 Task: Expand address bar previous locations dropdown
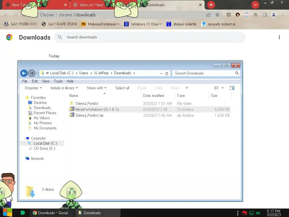tap(161, 73)
